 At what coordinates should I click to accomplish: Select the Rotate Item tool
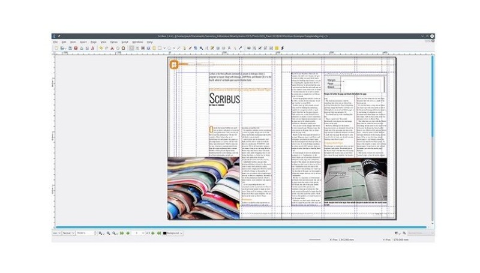pos(196,48)
